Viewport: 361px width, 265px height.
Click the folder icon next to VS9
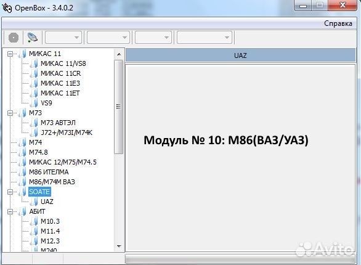[34, 103]
